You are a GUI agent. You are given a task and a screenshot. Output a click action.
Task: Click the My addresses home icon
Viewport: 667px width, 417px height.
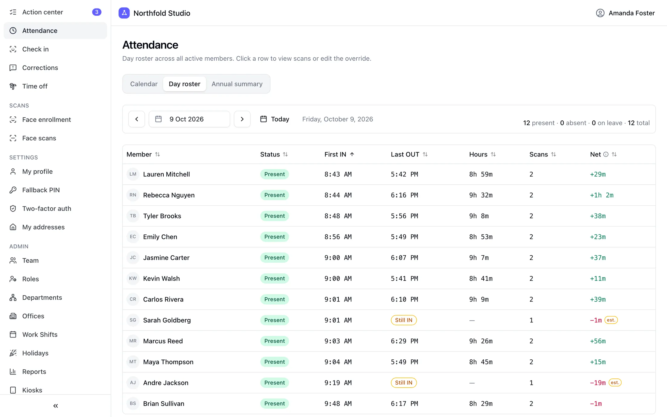pyautogui.click(x=13, y=227)
